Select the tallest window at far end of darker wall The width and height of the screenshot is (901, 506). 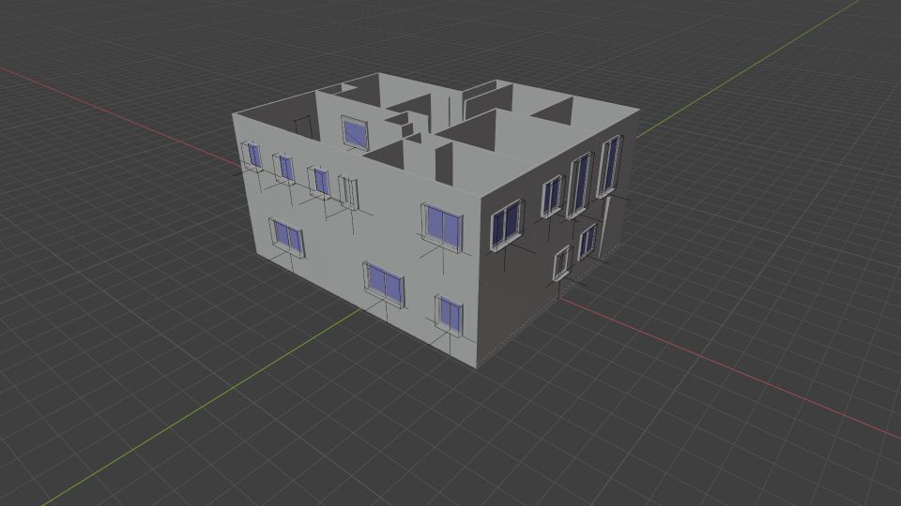coord(610,164)
